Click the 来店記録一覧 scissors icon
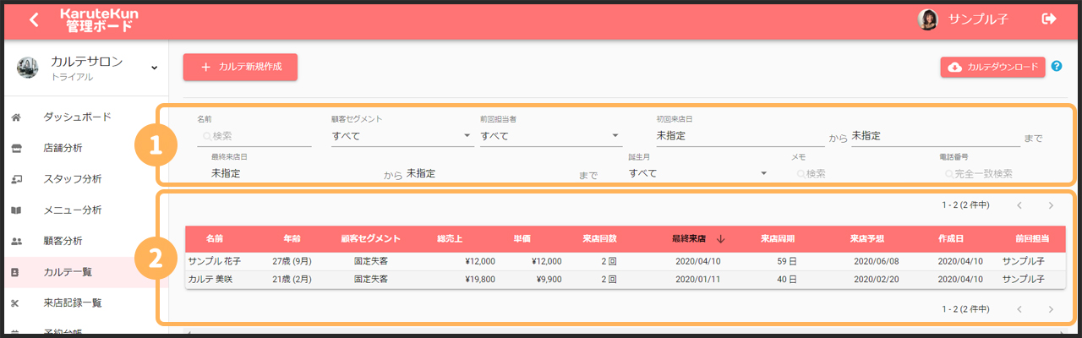This screenshot has height=338, width=1082. tap(16, 303)
